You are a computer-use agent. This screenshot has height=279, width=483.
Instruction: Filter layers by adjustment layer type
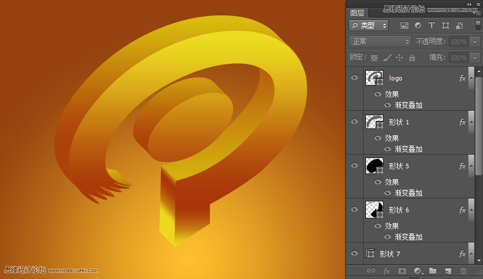click(x=418, y=26)
